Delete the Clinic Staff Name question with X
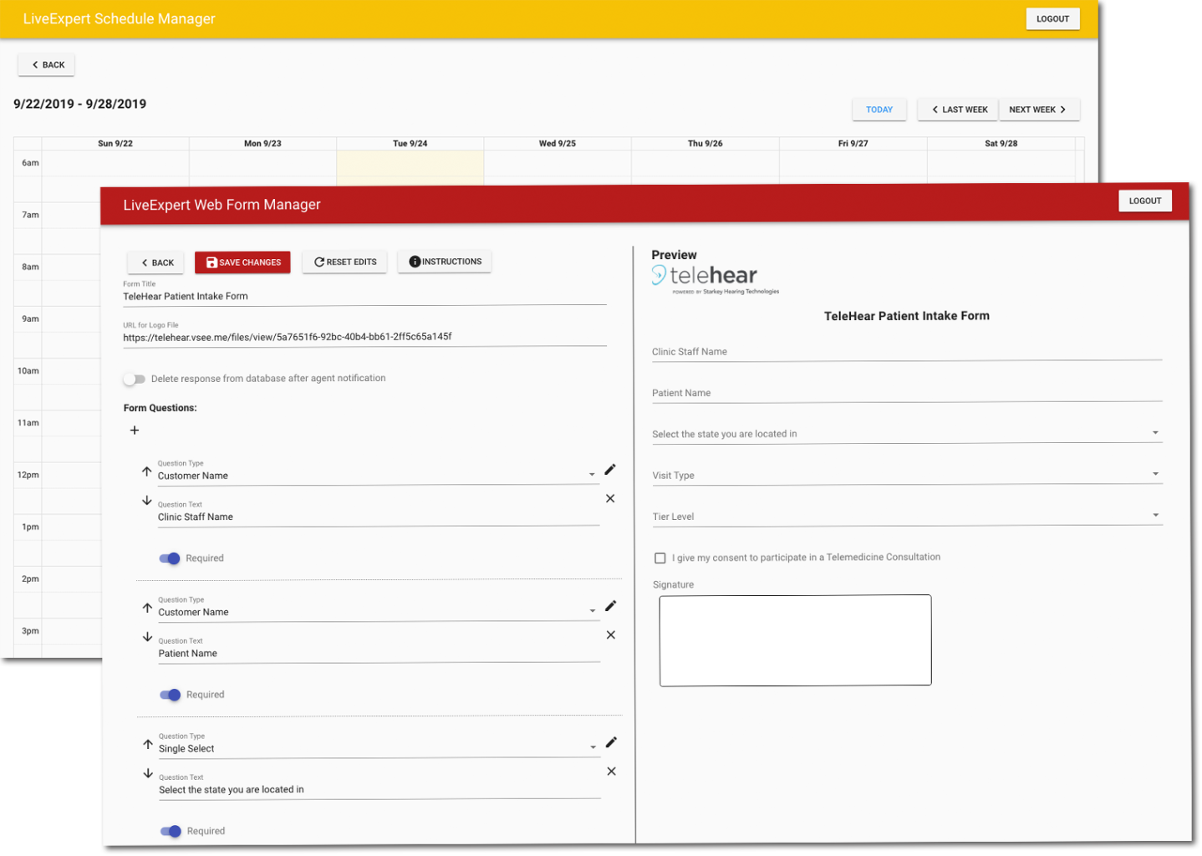Image resolution: width=1202 pixels, height=856 pixels. pos(610,499)
